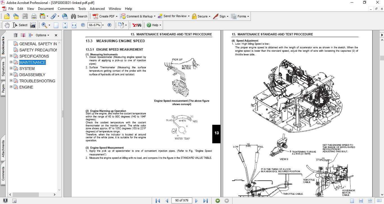The width and height of the screenshot is (384, 204).
Task: Open the zoom percentage dropdown
Action: (x=103, y=25)
